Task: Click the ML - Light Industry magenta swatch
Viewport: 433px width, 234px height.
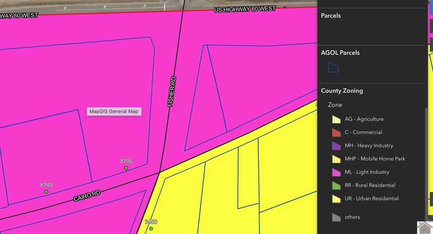Action: [336, 172]
